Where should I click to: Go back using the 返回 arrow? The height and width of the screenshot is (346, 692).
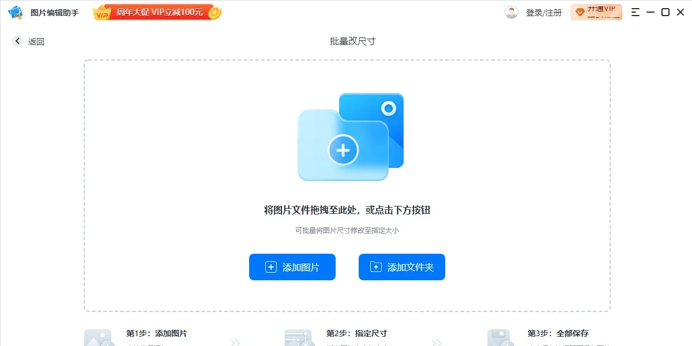(18, 41)
